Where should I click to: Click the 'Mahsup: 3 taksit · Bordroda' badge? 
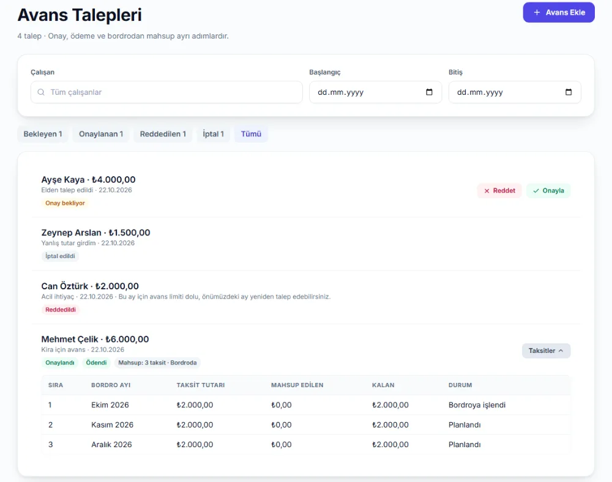(157, 363)
